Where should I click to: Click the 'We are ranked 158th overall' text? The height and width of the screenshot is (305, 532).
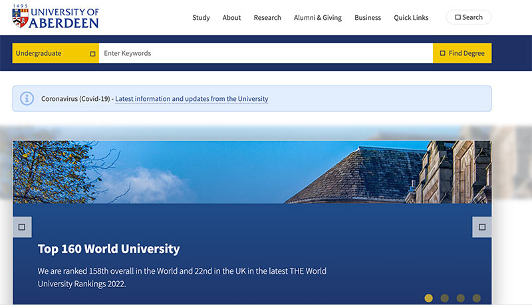(182, 277)
